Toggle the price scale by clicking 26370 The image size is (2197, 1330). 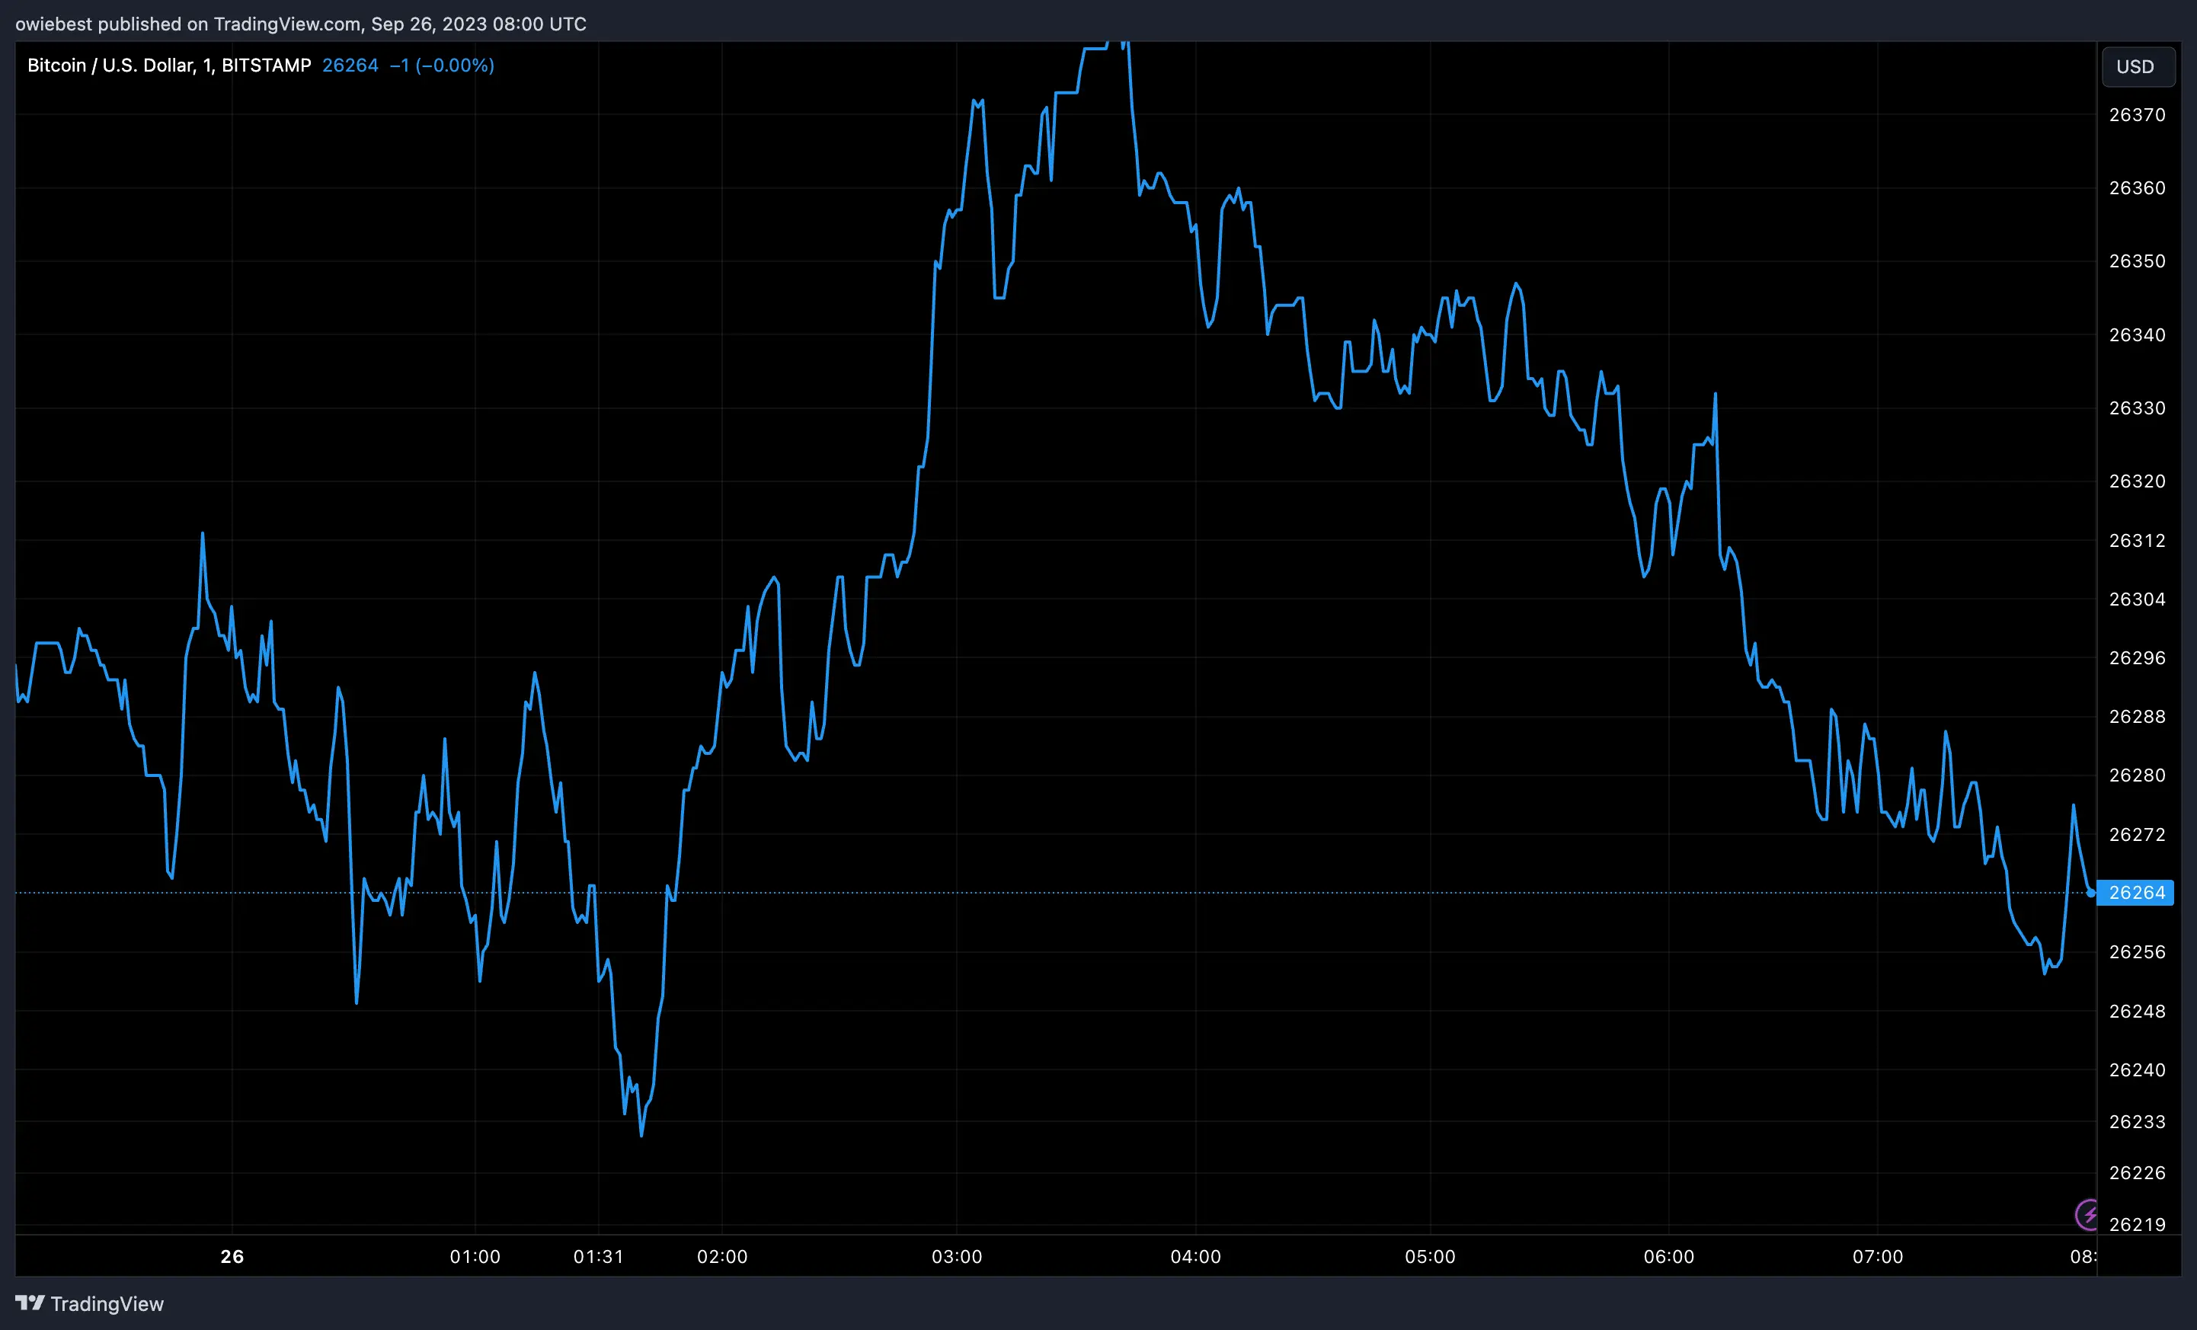(2138, 115)
